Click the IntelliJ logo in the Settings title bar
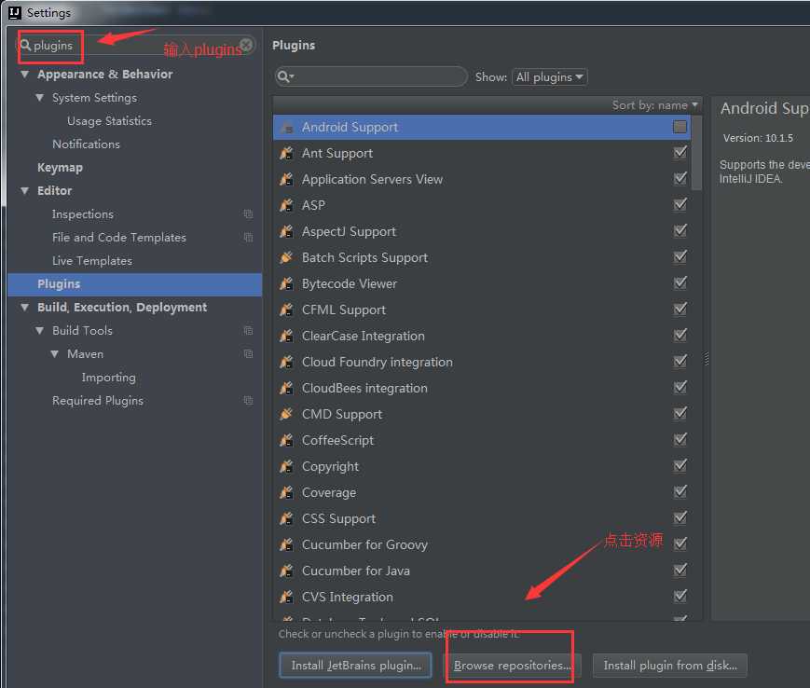The image size is (810, 688). [15, 12]
